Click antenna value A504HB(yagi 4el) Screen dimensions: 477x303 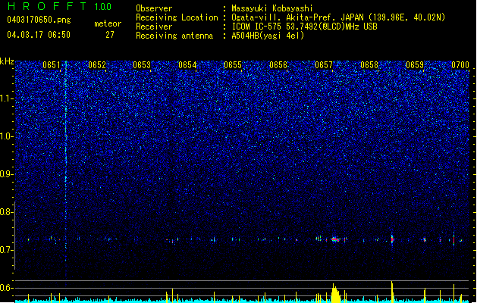point(268,36)
